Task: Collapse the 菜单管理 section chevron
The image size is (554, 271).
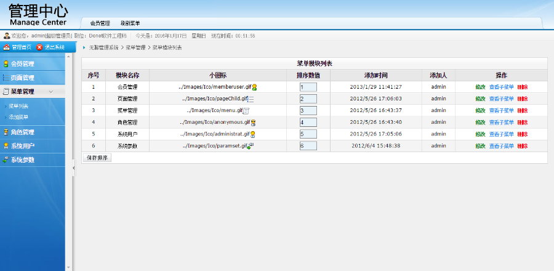Action: click(51, 92)
